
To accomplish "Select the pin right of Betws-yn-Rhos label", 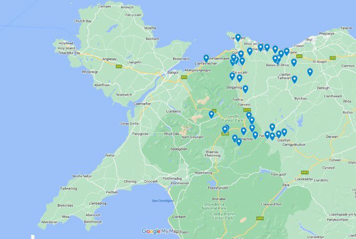I will tap(294, 63).
